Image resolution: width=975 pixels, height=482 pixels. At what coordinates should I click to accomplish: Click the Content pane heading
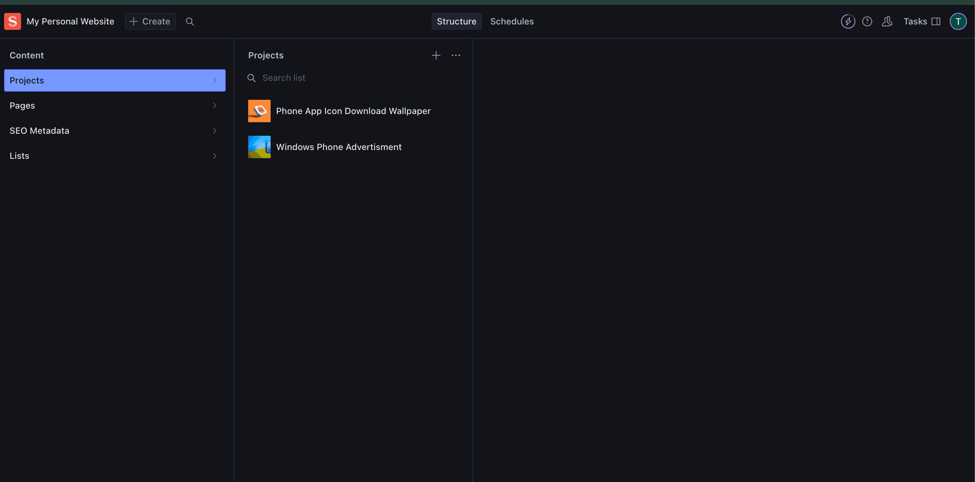tap(27, 56)
